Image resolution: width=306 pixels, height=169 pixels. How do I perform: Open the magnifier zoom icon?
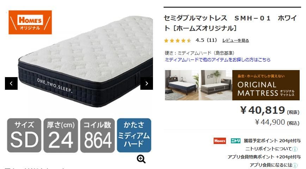point(141,159)
